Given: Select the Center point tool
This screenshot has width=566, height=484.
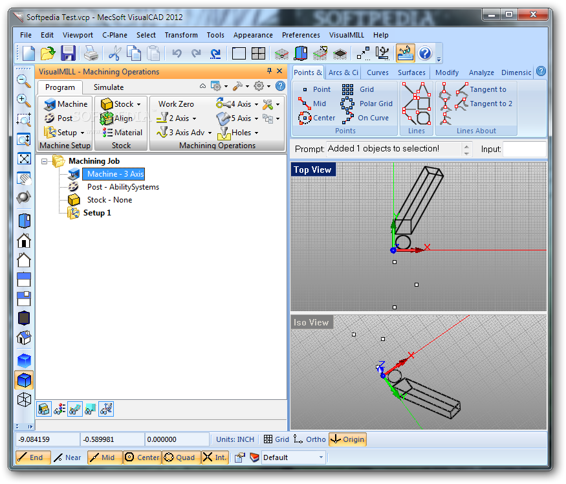Looking at the screenshot, I should click(316, 118).
